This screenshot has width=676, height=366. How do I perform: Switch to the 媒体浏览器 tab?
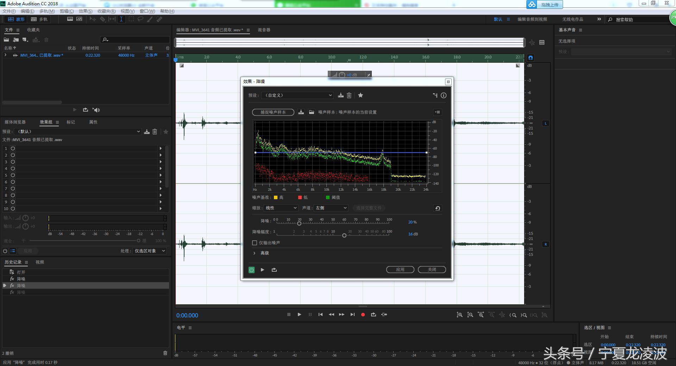pos(15,122)
